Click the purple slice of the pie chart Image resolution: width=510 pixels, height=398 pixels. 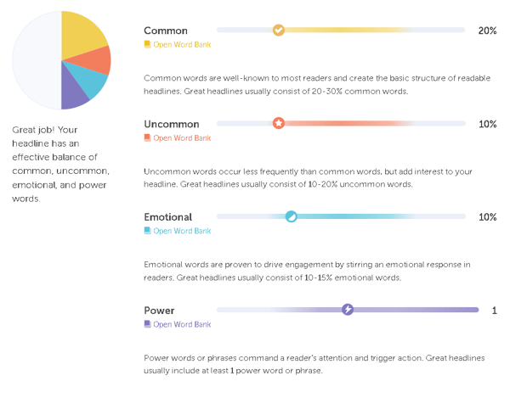pos(72,92)
